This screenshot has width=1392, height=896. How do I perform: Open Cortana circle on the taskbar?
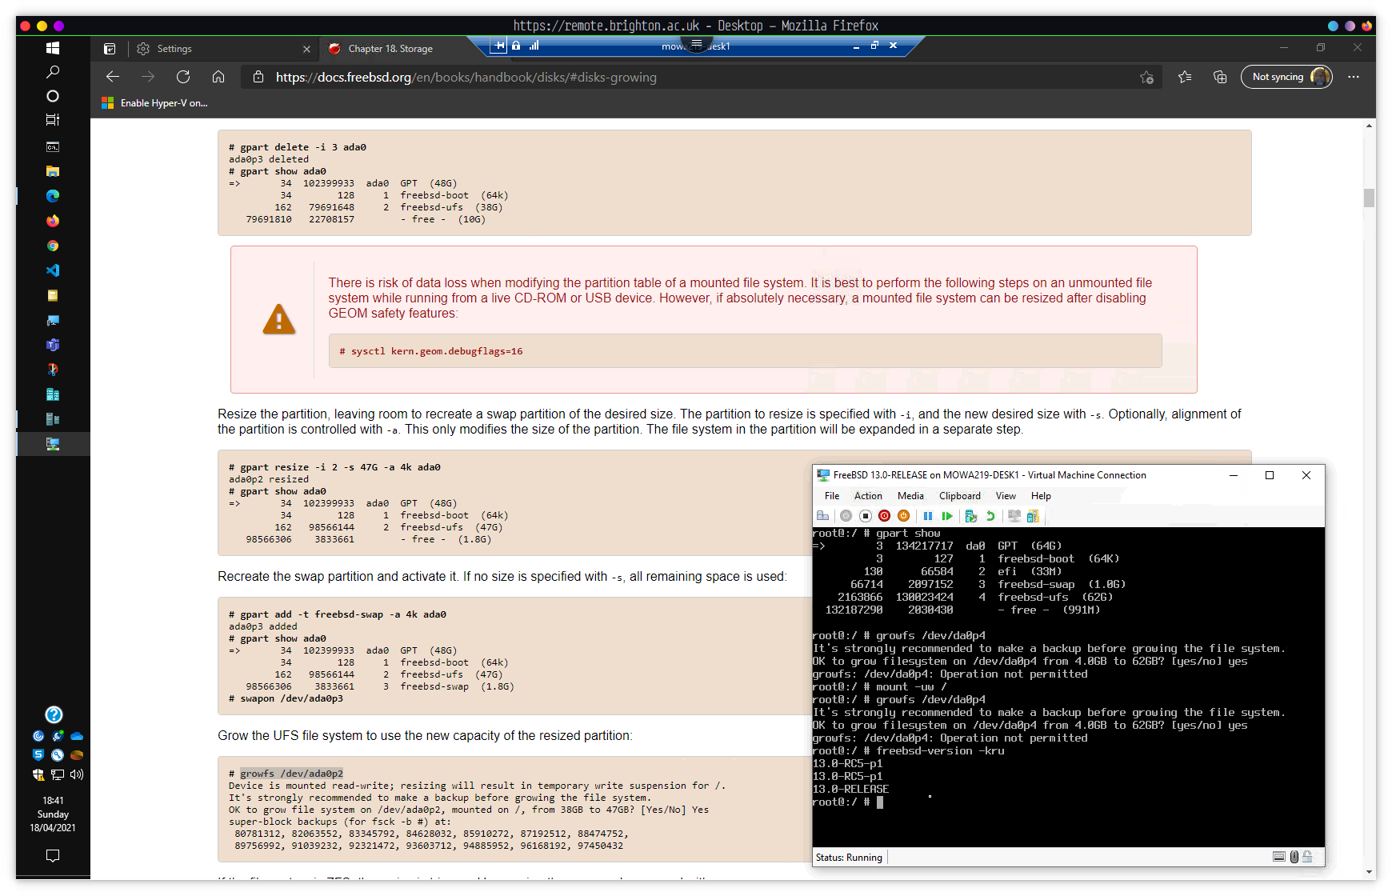[x=53, y=96]
